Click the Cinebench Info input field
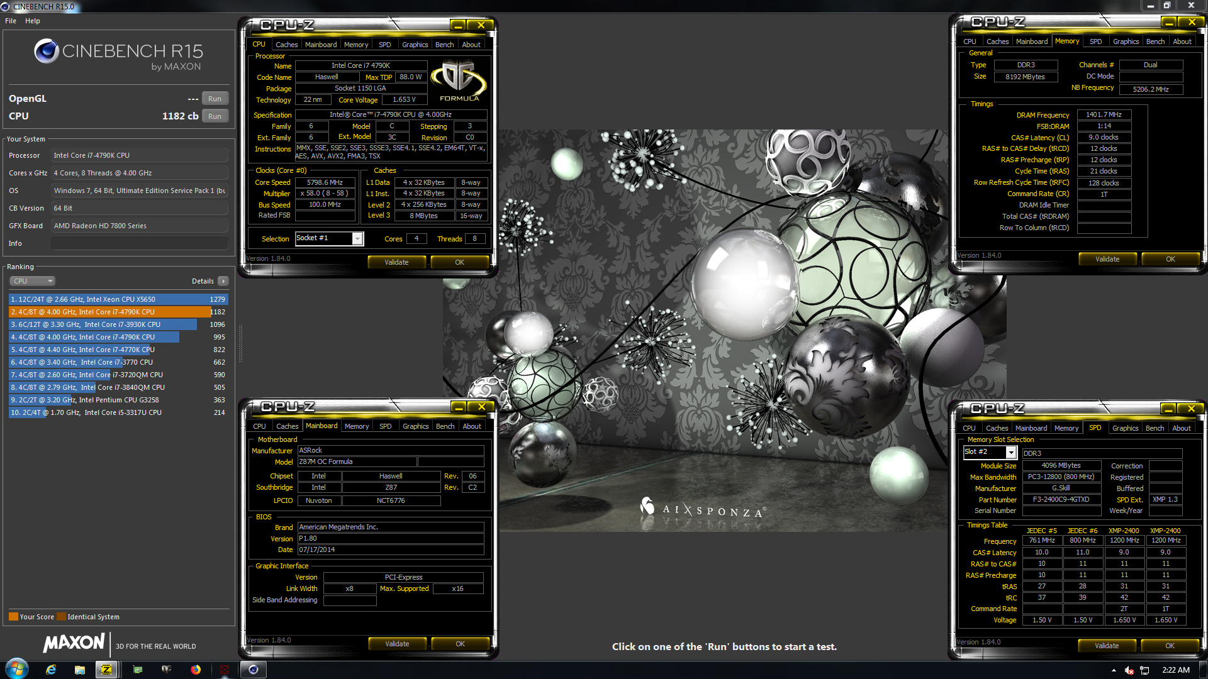This screenshot has height=679, width=1208. point(140,243)
